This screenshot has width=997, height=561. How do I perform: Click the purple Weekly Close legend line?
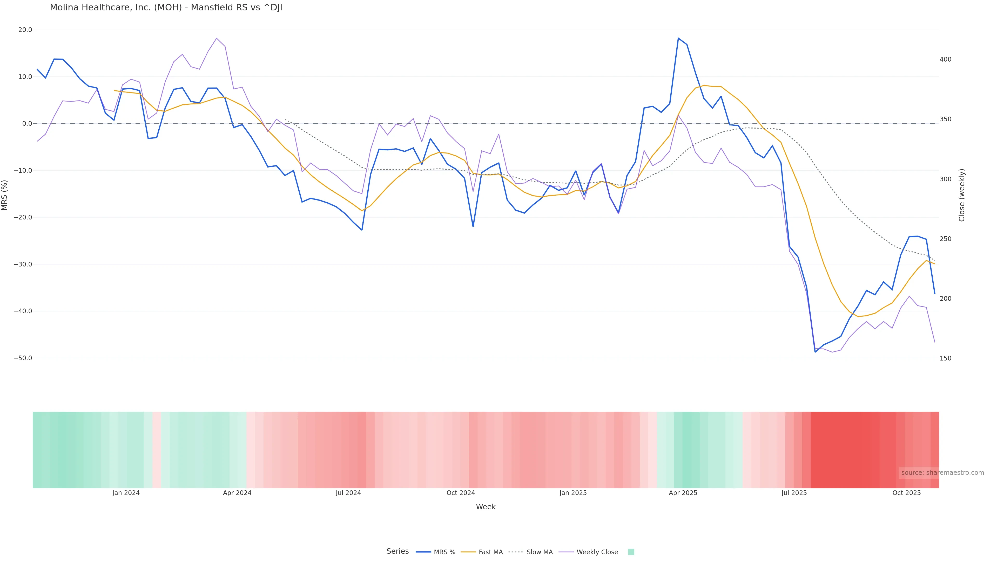click(x=566, y=552)
